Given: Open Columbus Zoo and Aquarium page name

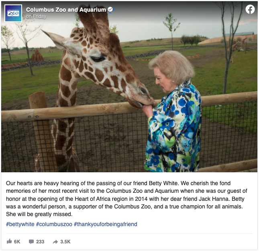Looking at the screenshot, I should (x=66, y=10).
